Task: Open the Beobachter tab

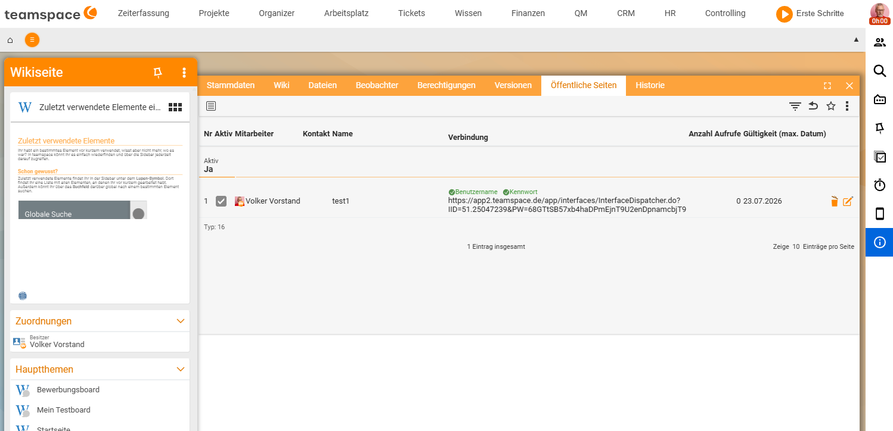Action: click(x=377, y=85)
